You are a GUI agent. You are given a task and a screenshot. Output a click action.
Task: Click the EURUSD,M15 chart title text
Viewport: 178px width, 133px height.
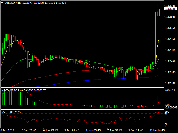click(13, 3)
